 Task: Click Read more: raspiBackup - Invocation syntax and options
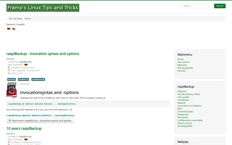40,121
